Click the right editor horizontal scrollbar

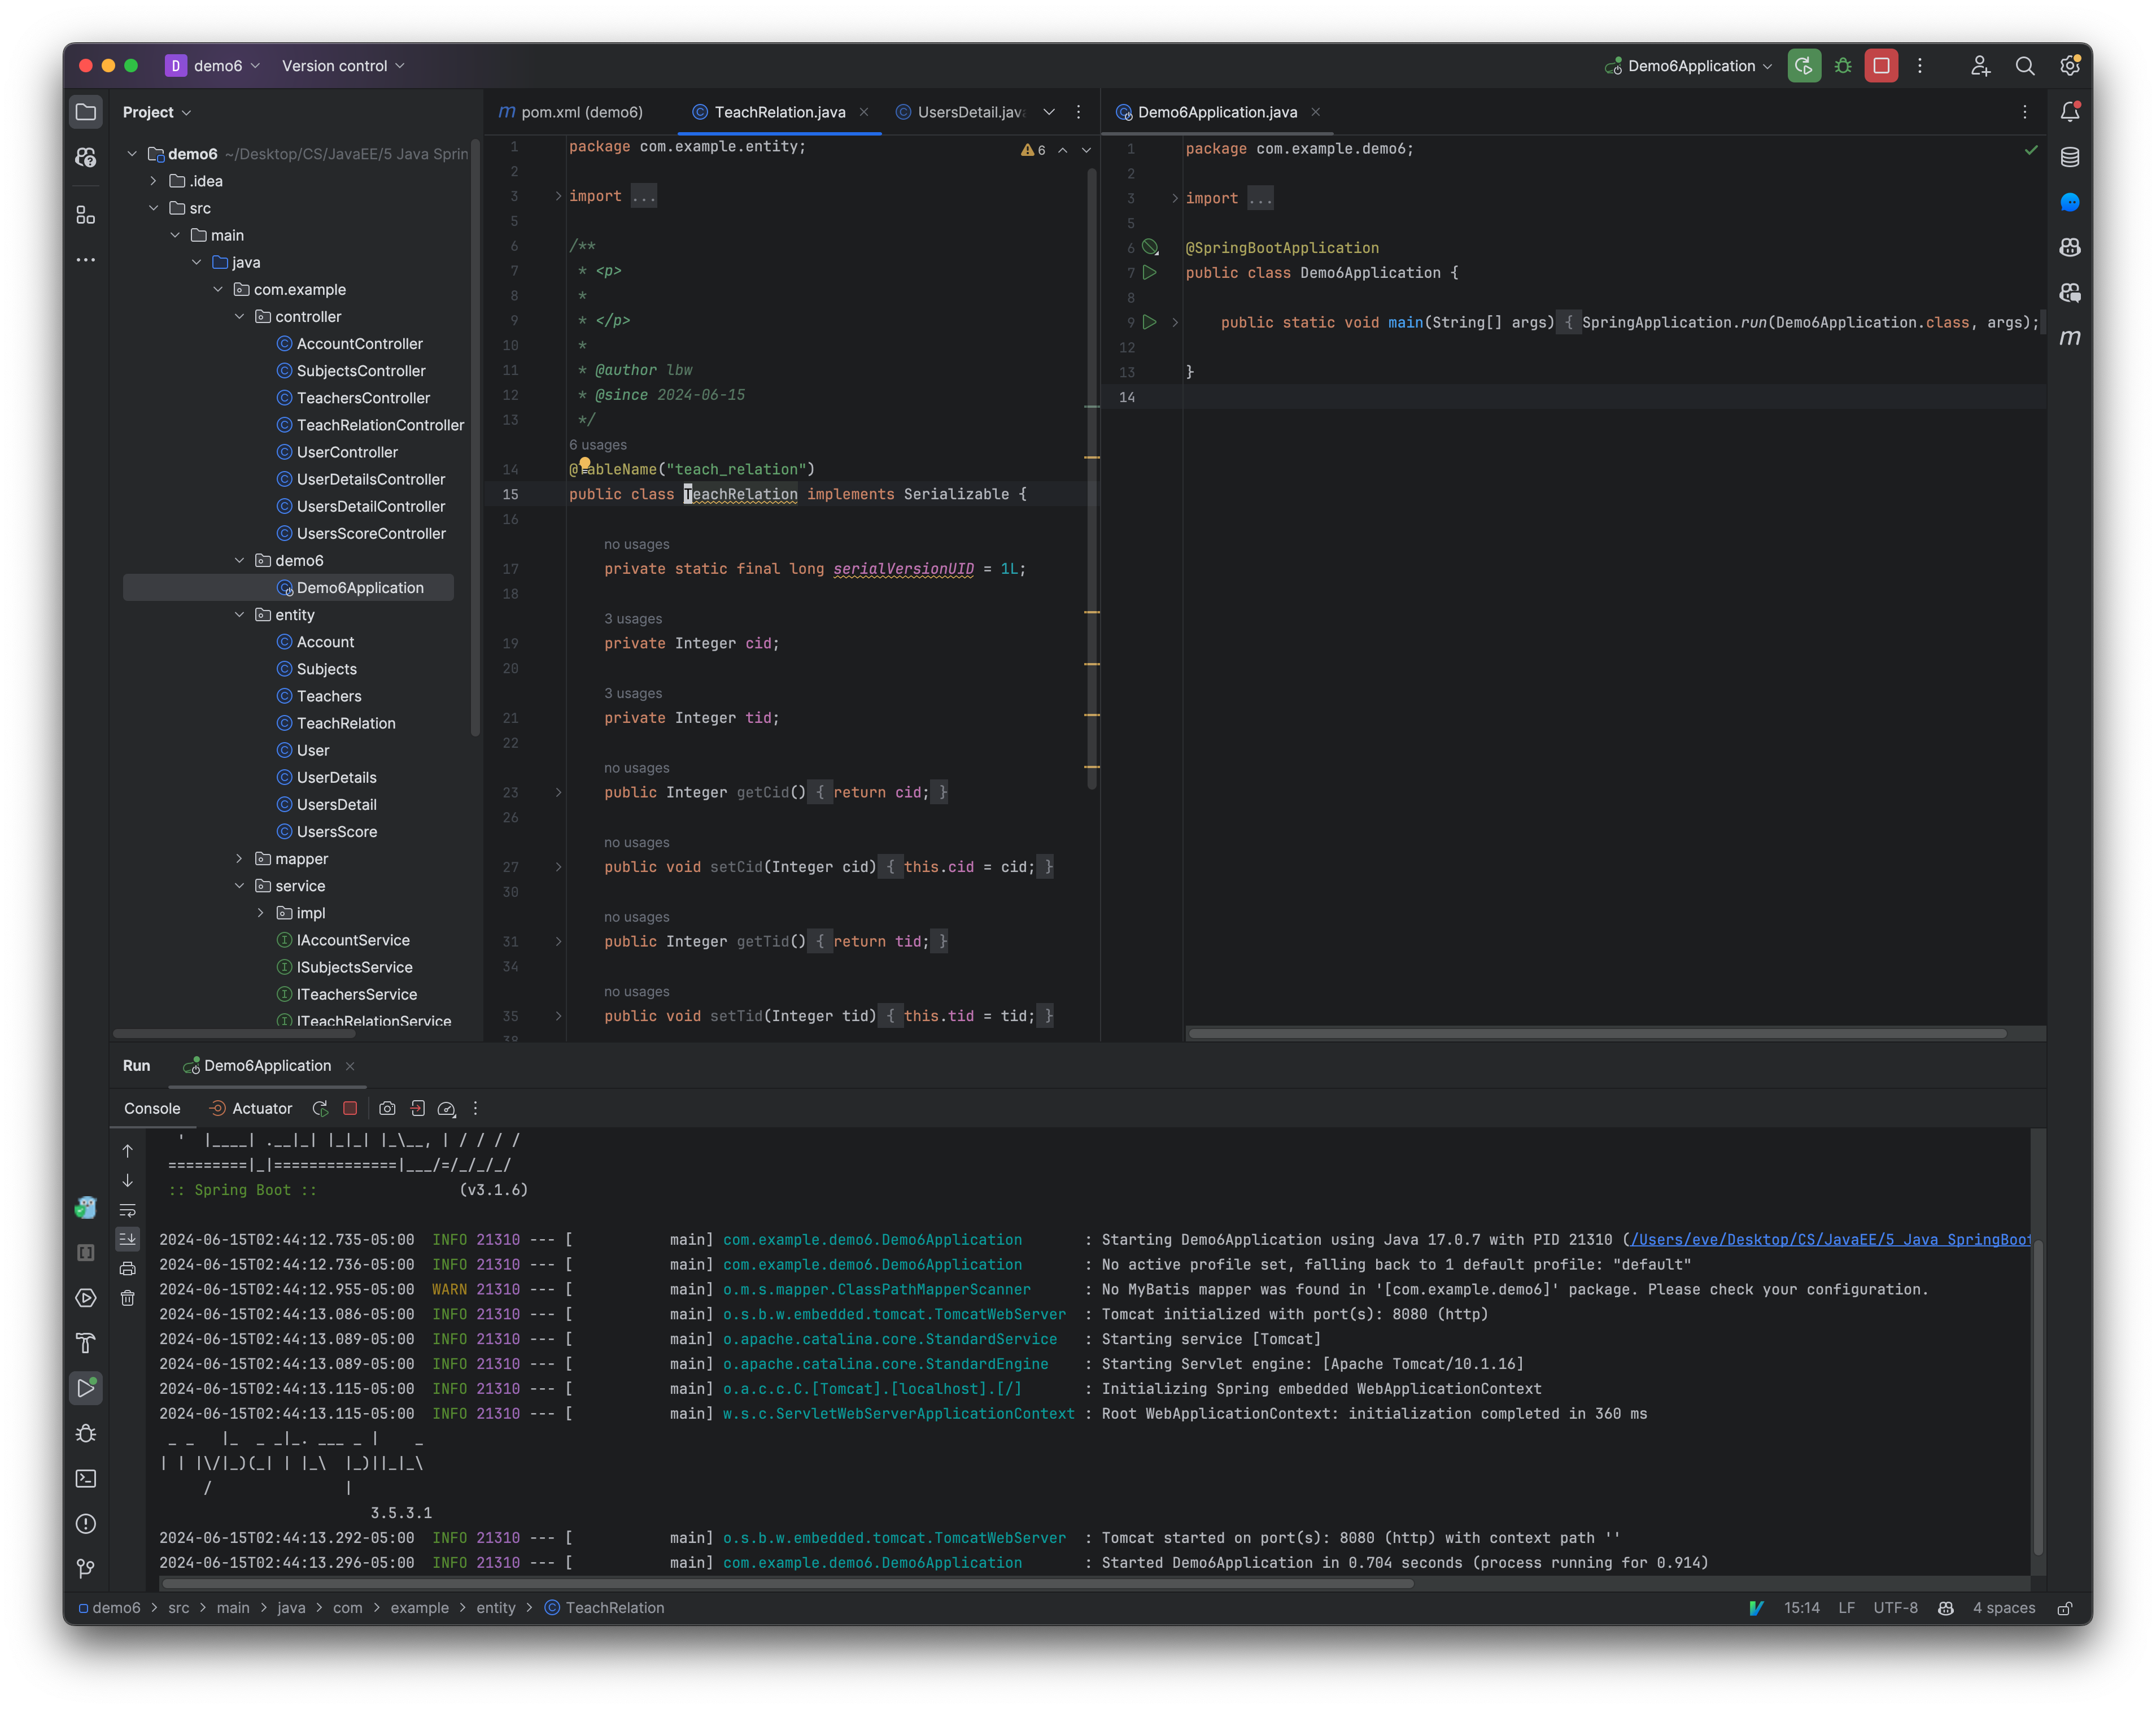pos(1597,1034)
